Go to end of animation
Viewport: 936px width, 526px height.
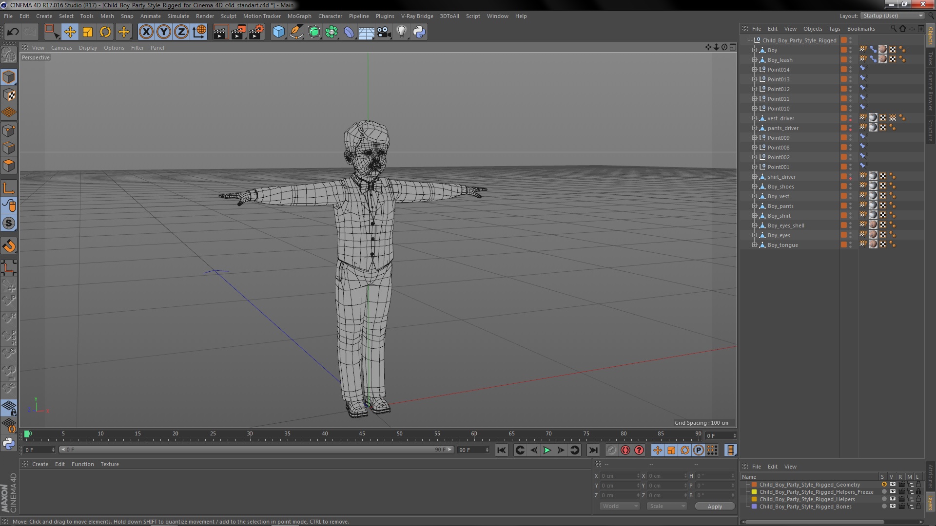593,450
